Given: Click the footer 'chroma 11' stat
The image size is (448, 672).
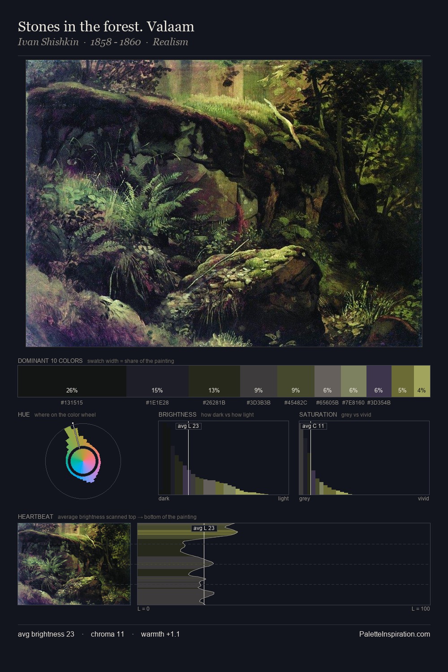Looking at the screenshot, I should pos(108,634).
